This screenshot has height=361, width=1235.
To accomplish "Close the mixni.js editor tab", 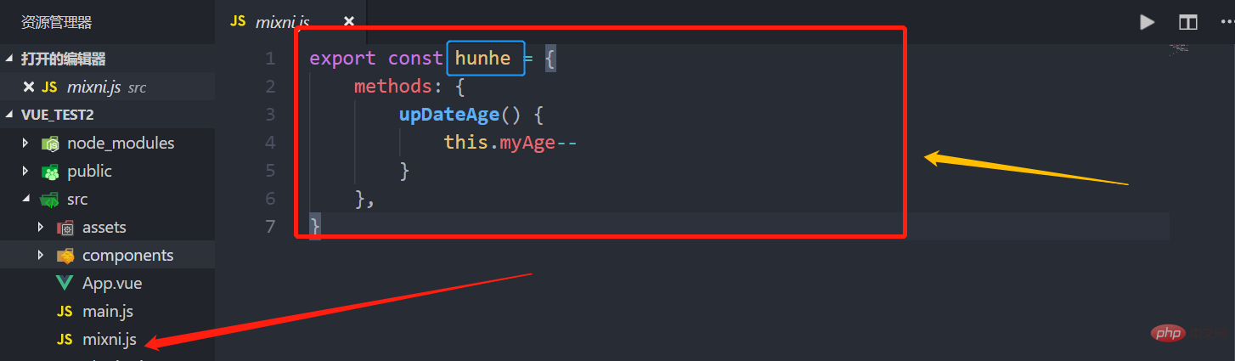I will pyautogui.click(x=349, y=22).
